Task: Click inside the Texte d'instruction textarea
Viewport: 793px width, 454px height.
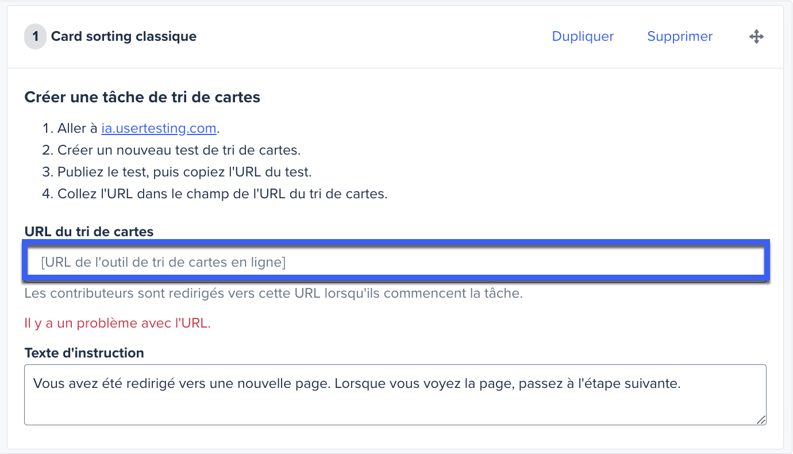Action: (395, 395)
